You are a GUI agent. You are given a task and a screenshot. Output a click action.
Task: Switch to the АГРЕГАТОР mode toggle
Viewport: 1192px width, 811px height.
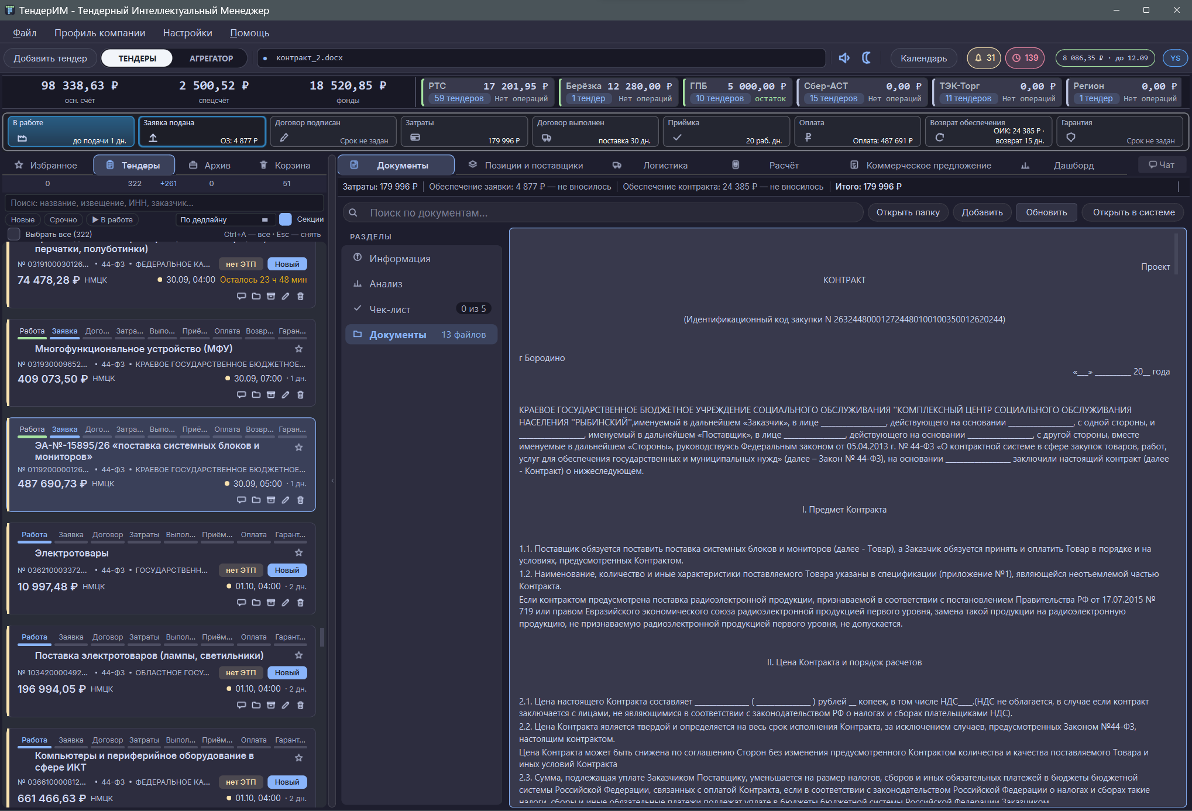coord(211,58)
